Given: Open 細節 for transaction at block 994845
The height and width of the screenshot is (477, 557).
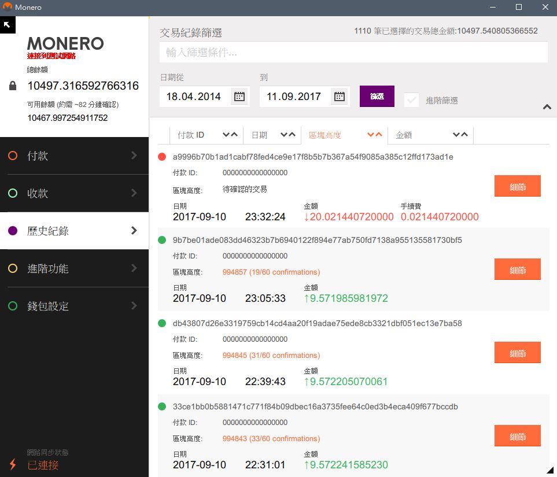Looking at the screenshot, I should pyautogui.click(x=517, y=353).
